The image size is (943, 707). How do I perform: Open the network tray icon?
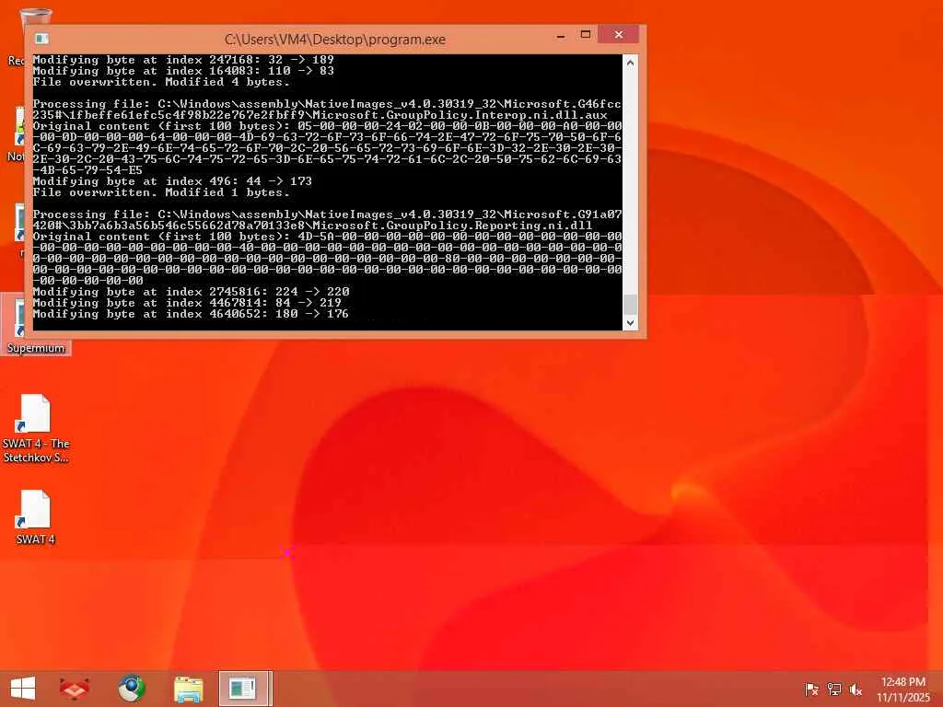(834, 689)
